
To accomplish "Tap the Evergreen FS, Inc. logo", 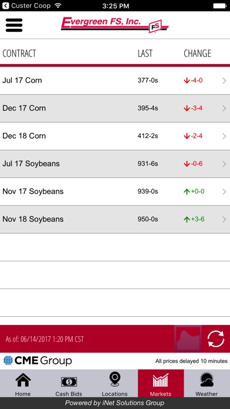I will click(x=114, y=25).
